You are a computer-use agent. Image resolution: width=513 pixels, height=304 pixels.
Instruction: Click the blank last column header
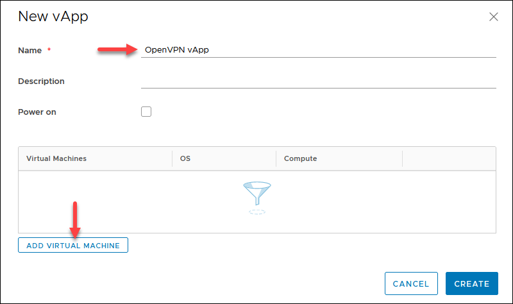pos(449,158)
